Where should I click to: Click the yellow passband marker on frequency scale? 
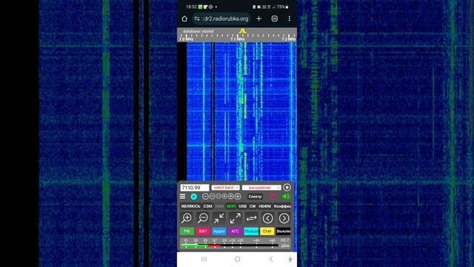pos(242,31)
